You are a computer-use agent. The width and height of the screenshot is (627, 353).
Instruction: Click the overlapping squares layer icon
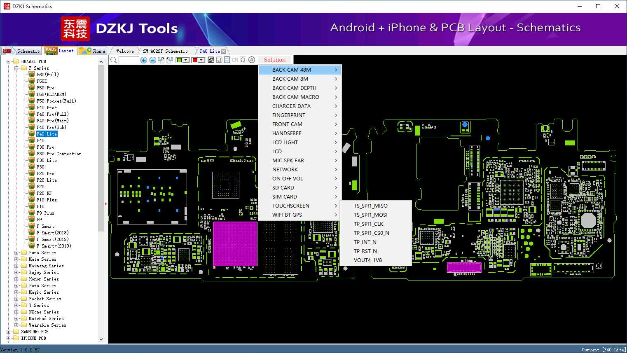click(211, 60)
